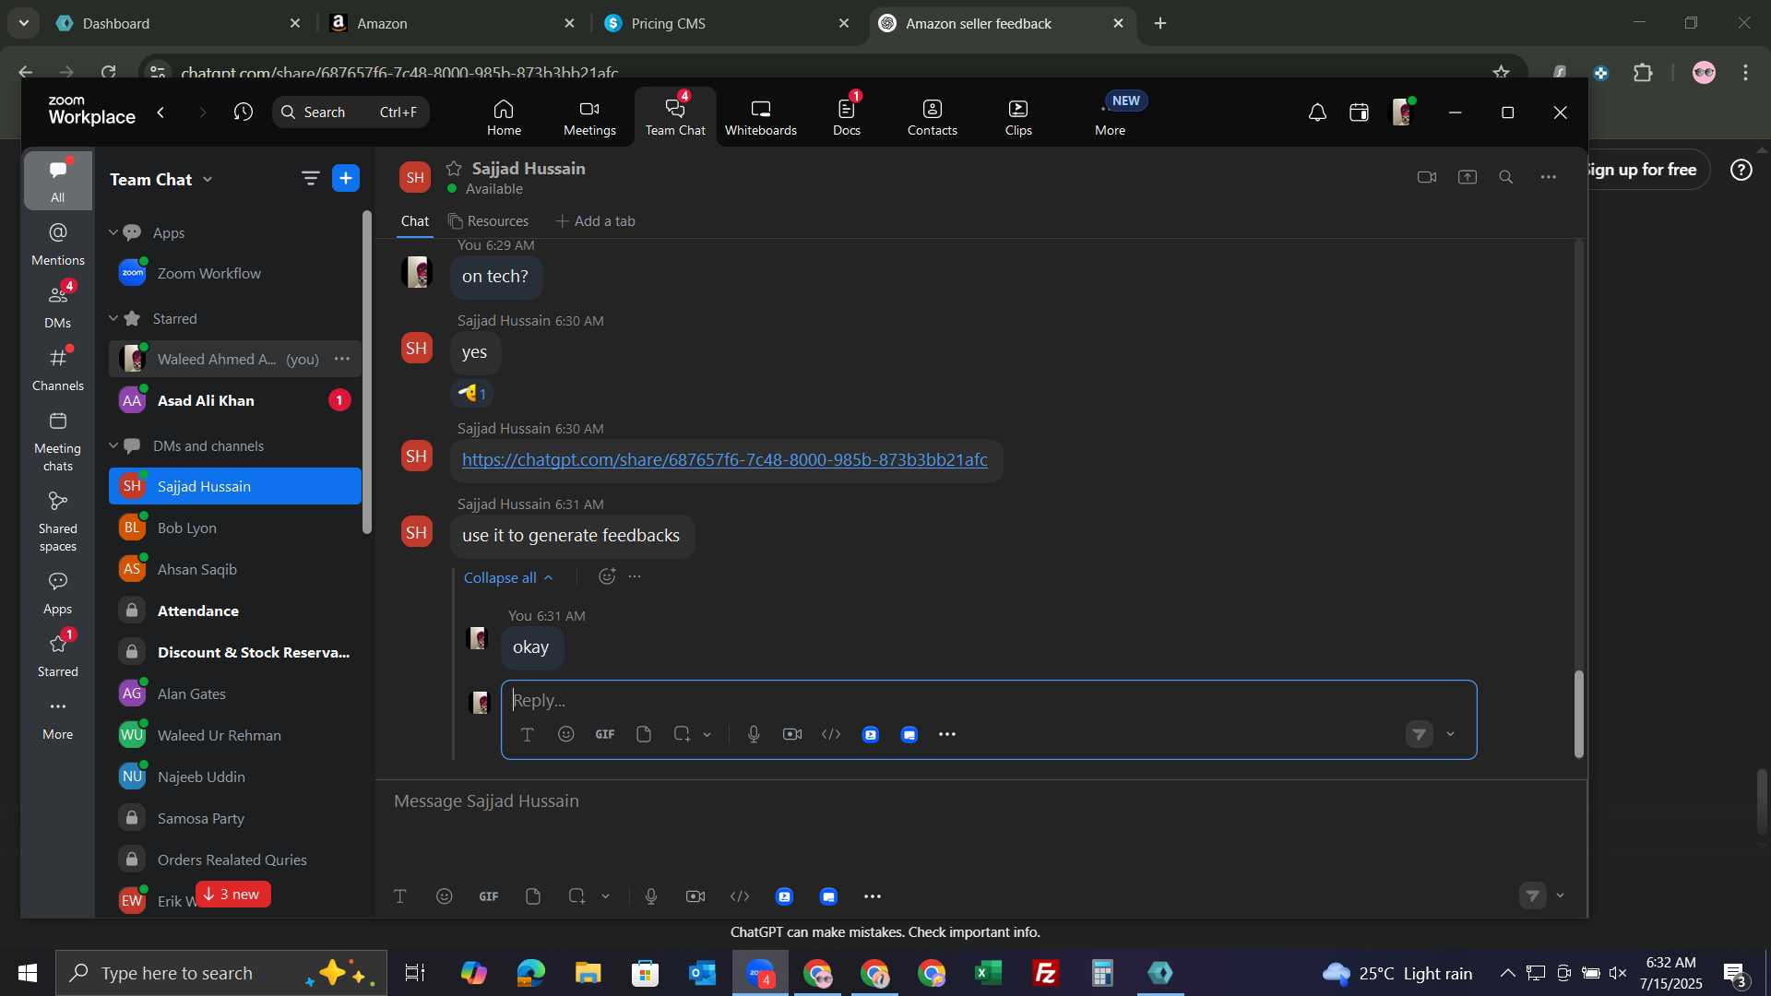Expand the screenshot dropdown in reply box

(x=707, y=735)
